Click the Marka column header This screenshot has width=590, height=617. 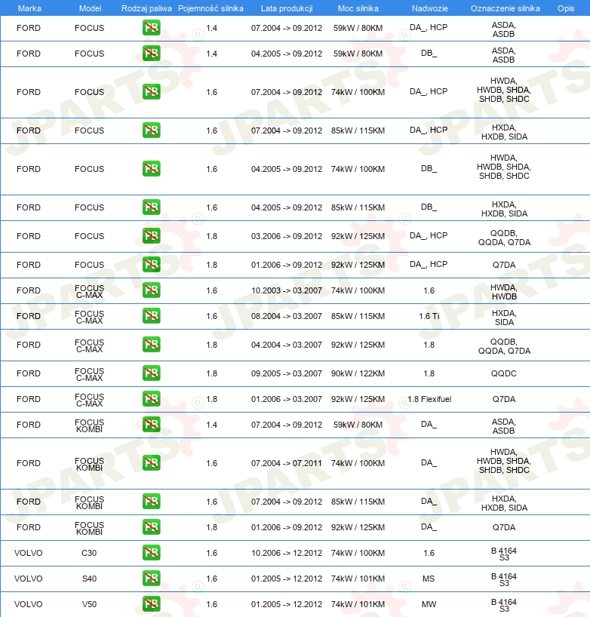click(29, 8)
